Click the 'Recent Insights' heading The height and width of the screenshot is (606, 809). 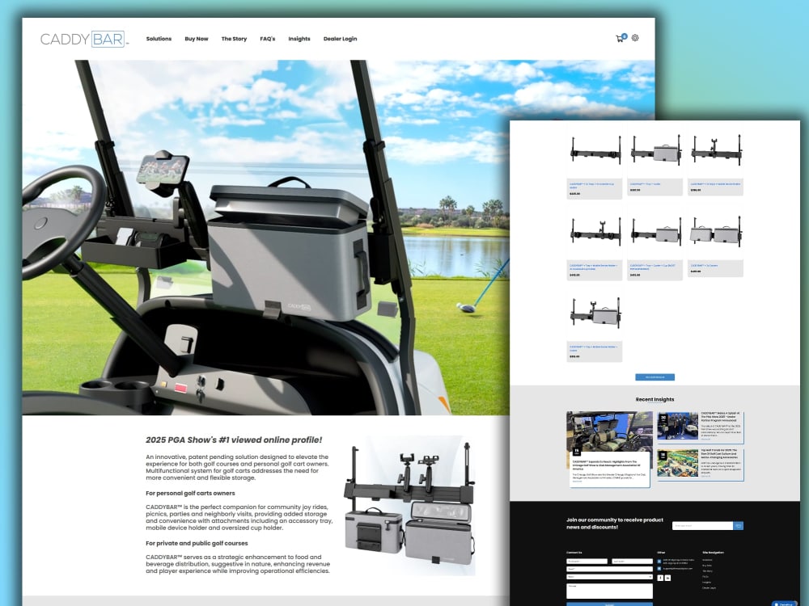coord(654,399)
